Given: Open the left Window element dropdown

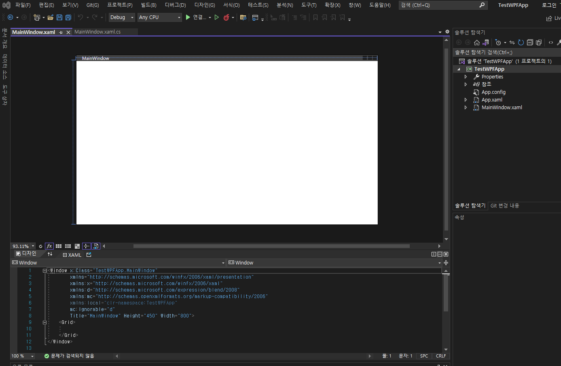Looking at the screenshot, I should pyautogui.click(x=118, y=262).
